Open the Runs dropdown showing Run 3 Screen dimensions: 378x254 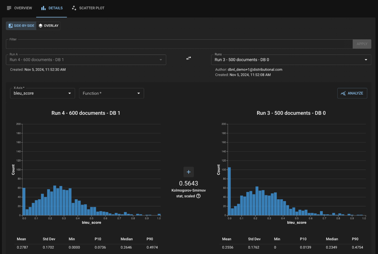pos(291,60)
